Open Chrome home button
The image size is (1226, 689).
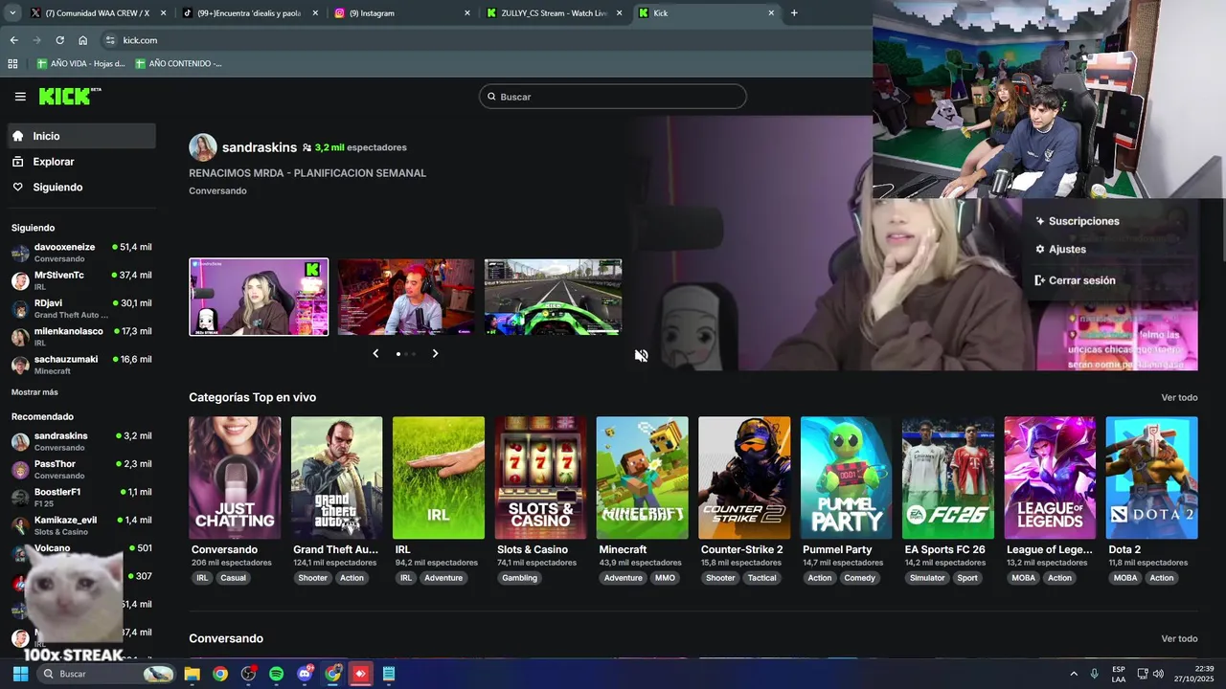(x=83, y=40)
